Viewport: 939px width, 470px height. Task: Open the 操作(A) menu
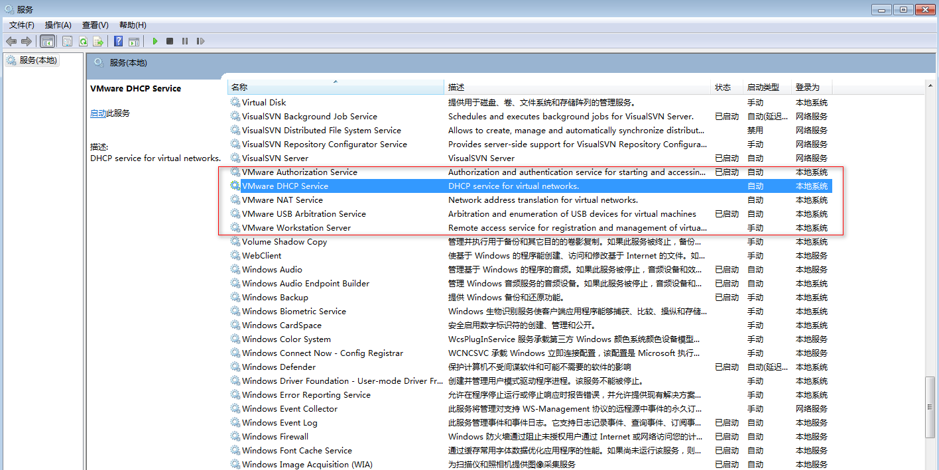[x=58, y=25]
